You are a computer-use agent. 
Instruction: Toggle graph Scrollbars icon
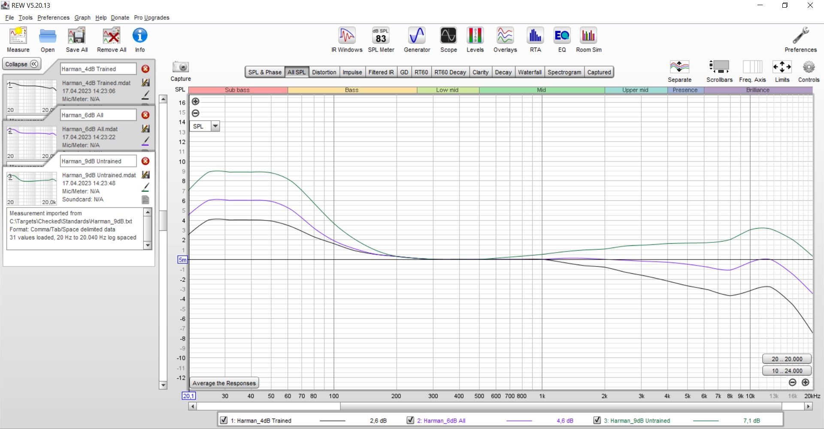tap(719, 67)
